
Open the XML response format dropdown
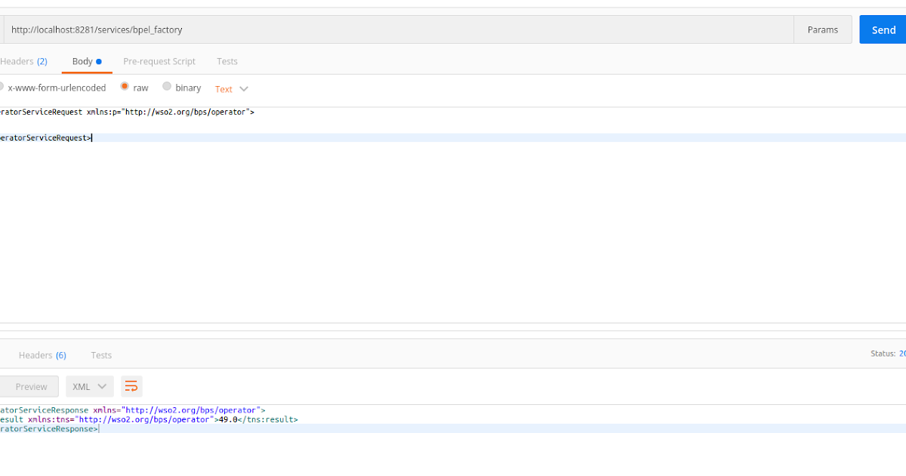click(x=88, y=386)
